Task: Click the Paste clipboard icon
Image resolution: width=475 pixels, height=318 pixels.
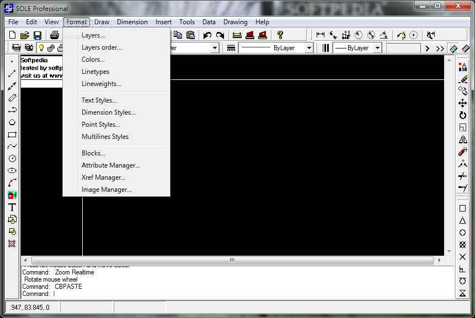Action: click(x=190, y=35)
